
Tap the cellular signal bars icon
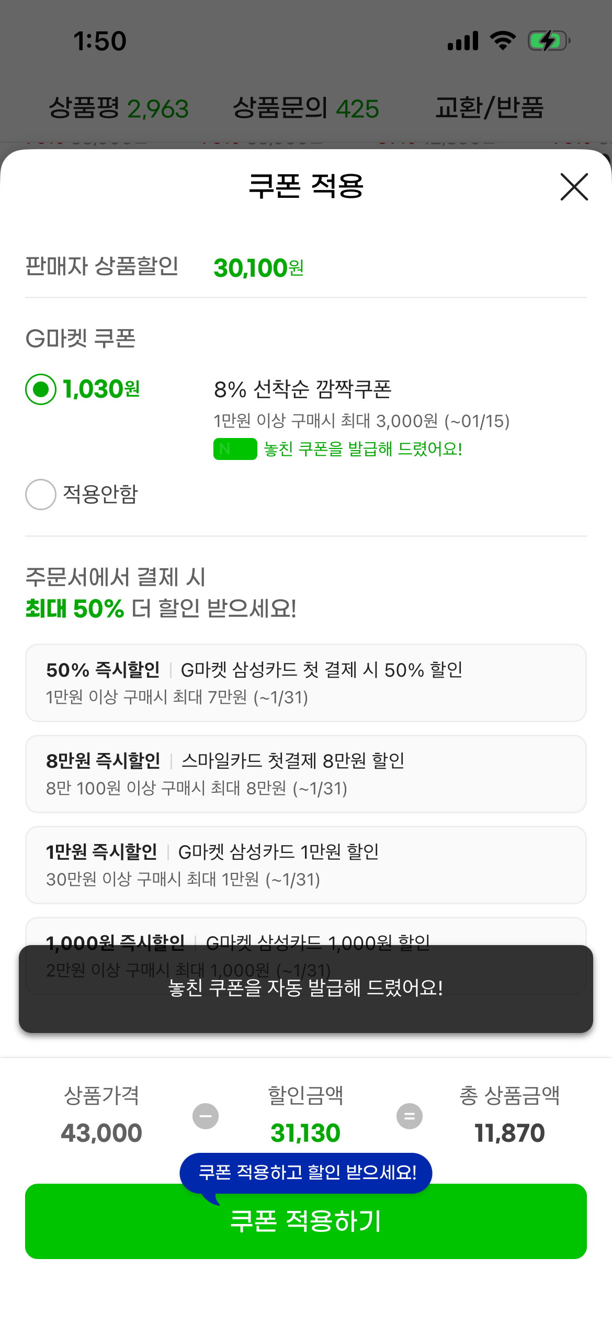(463, 41)
